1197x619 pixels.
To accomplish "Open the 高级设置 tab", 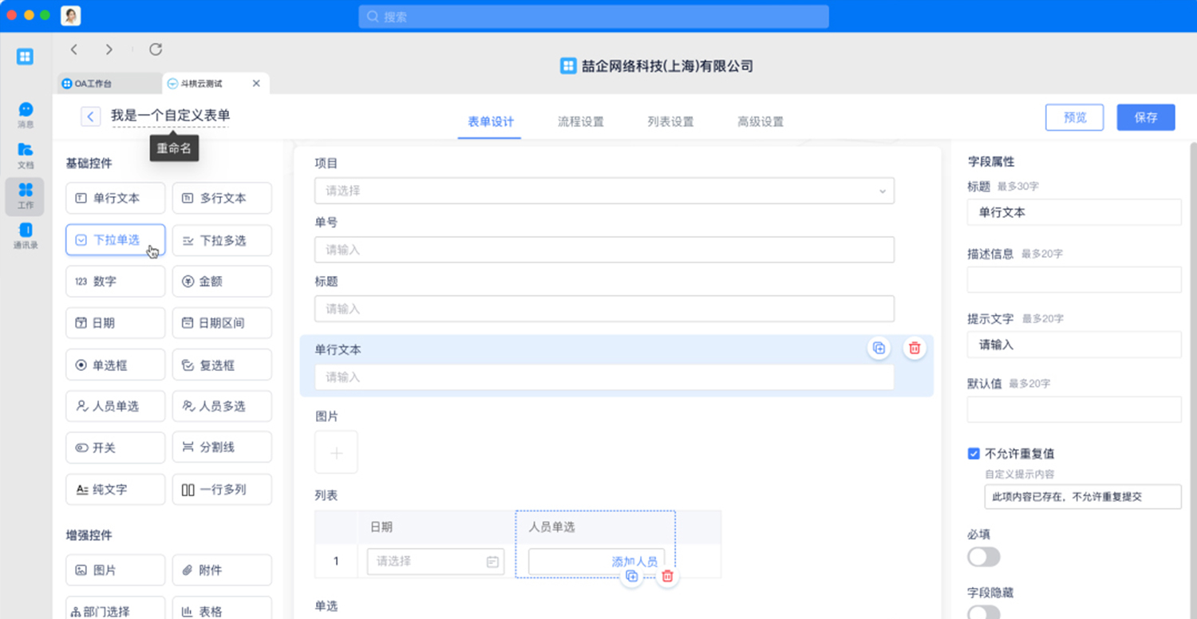I will coord(760,121).
